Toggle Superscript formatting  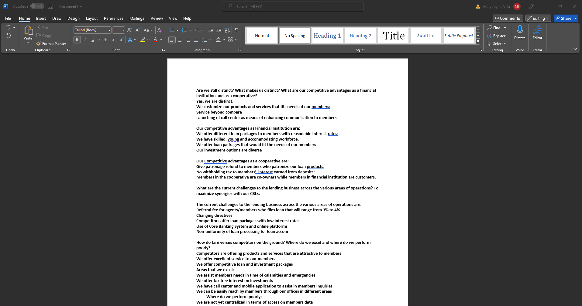pyautogui.click(x=122, y=39)
